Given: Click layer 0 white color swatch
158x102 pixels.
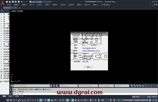Looking at the screenshot, I should (x=24, y=86).
